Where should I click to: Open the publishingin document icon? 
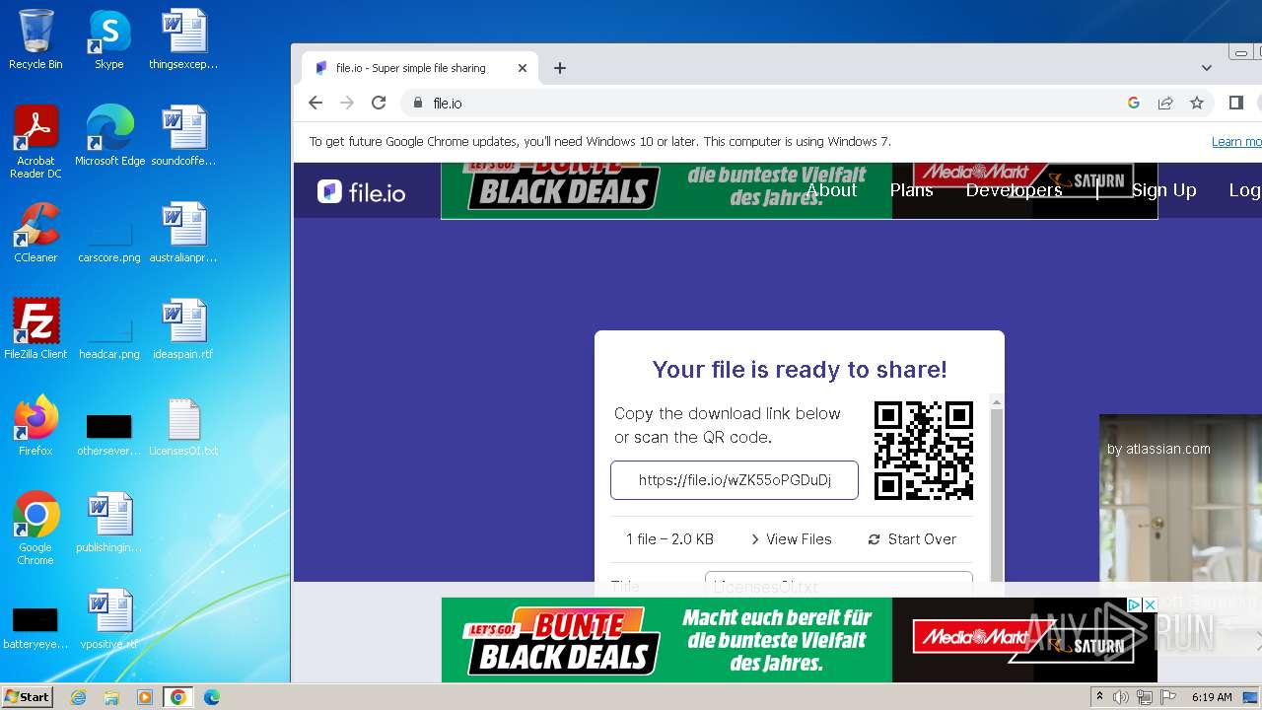(109, 523)
